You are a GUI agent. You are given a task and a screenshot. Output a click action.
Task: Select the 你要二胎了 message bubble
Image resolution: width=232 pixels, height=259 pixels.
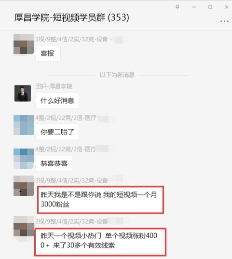click(x=57, y=132)
